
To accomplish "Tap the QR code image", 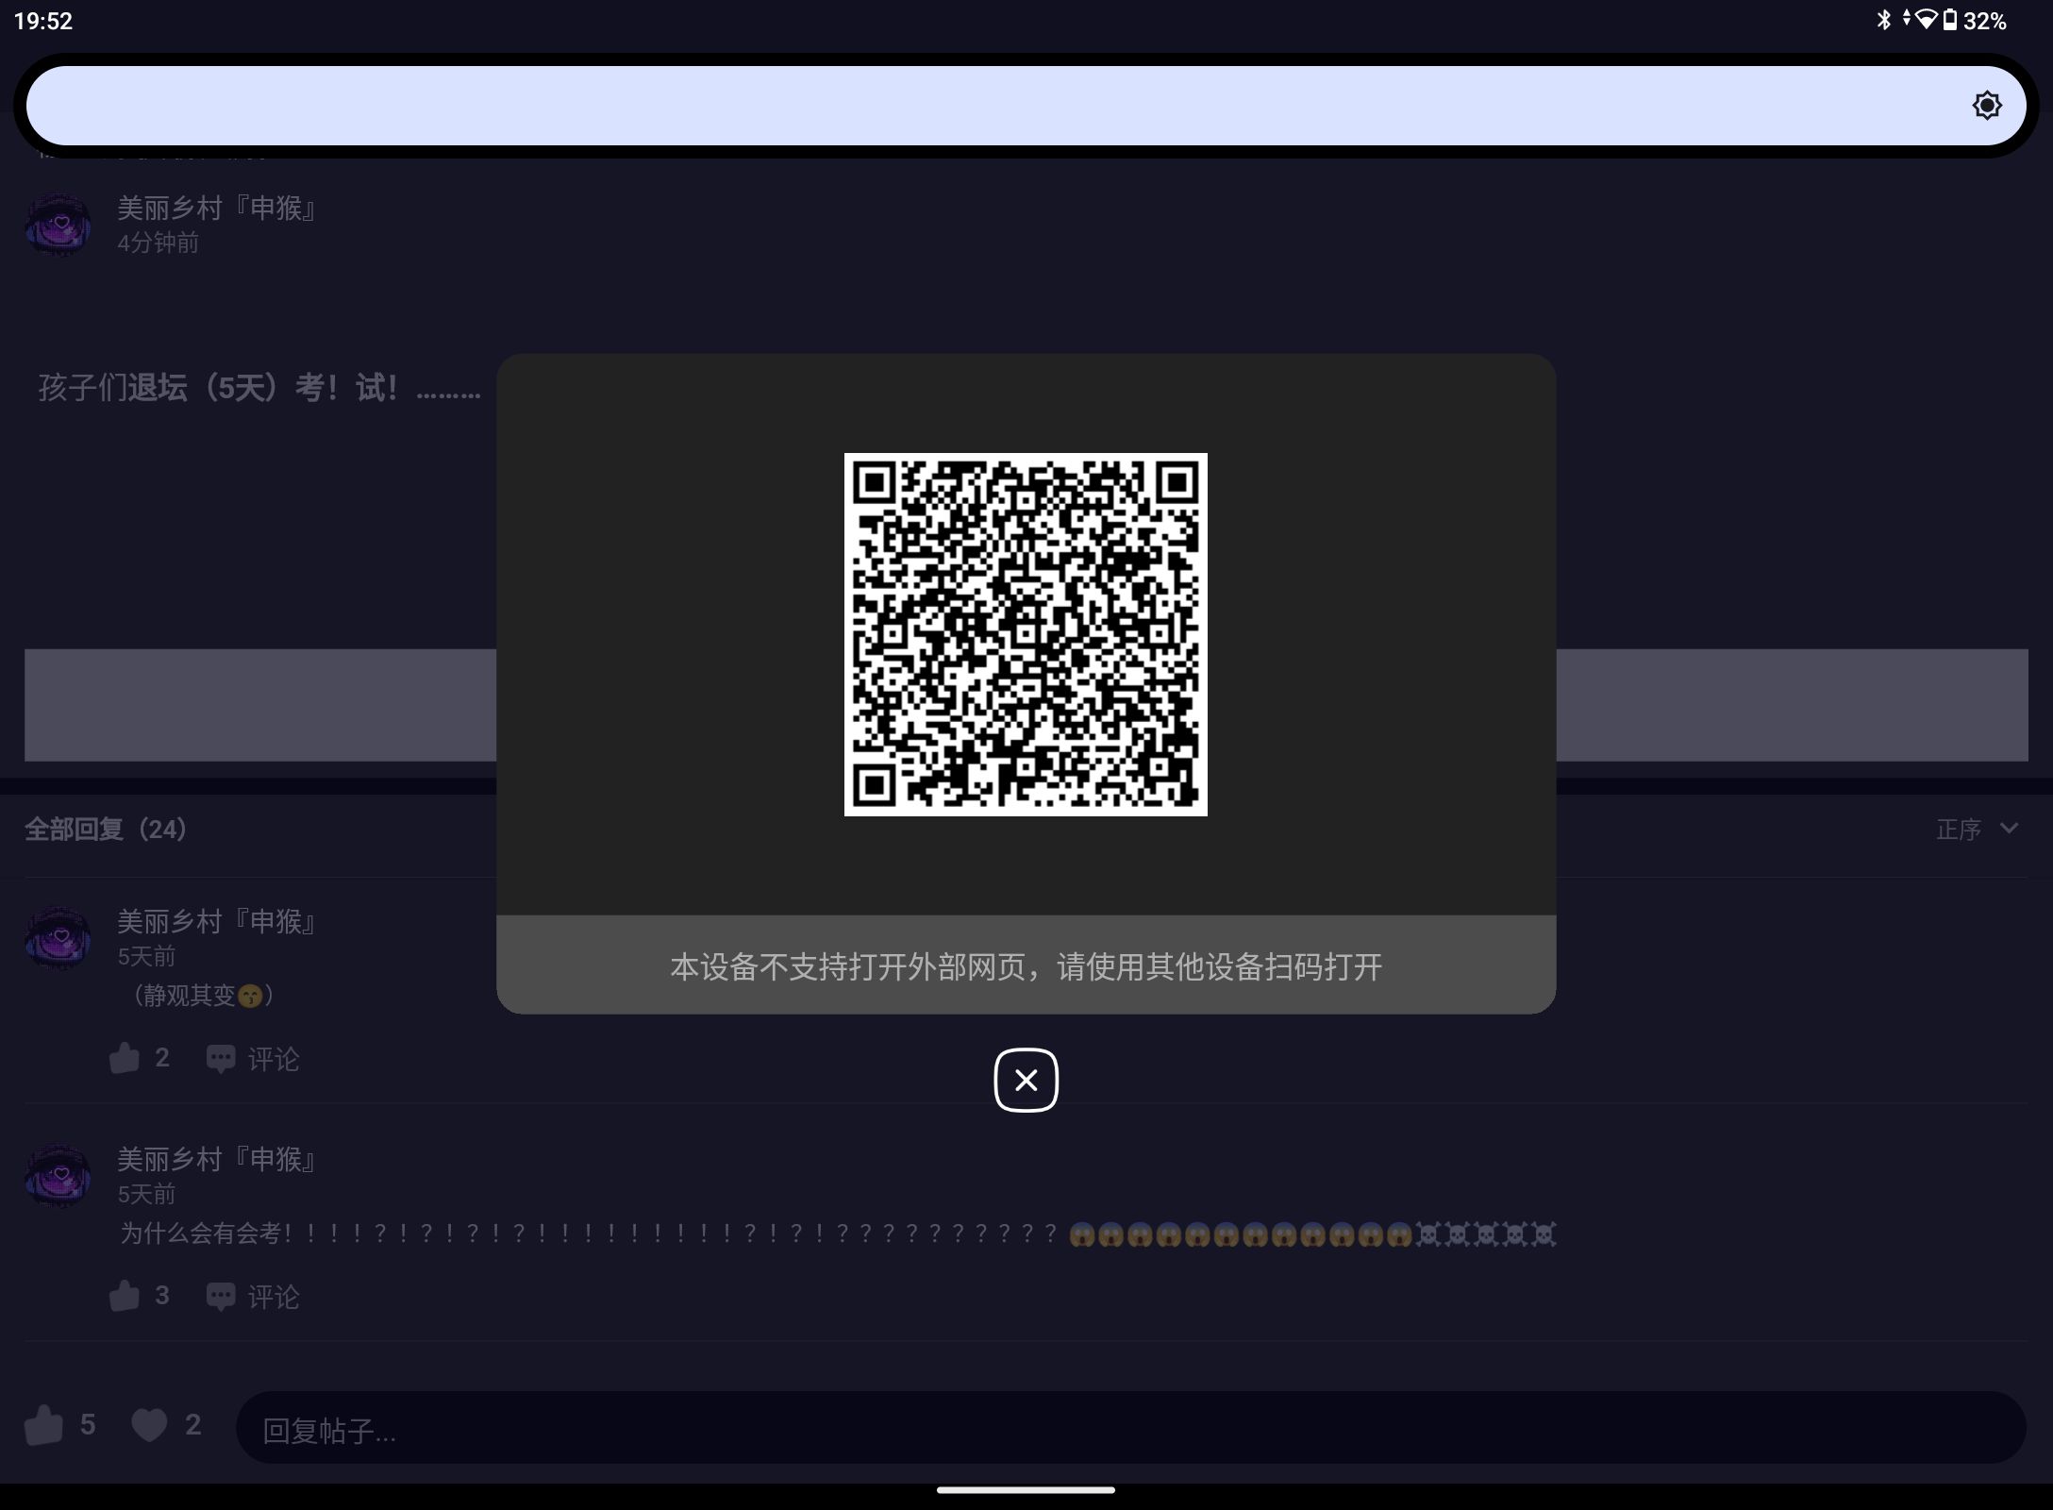I will [1026, 634].
